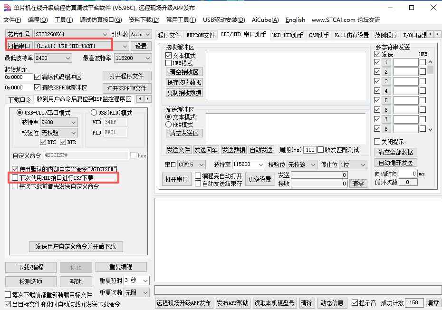This screenshot has width=442, height=310.
Task: Enable the 提示音 checkbox at the bottom
Action: tap(354, 303)
